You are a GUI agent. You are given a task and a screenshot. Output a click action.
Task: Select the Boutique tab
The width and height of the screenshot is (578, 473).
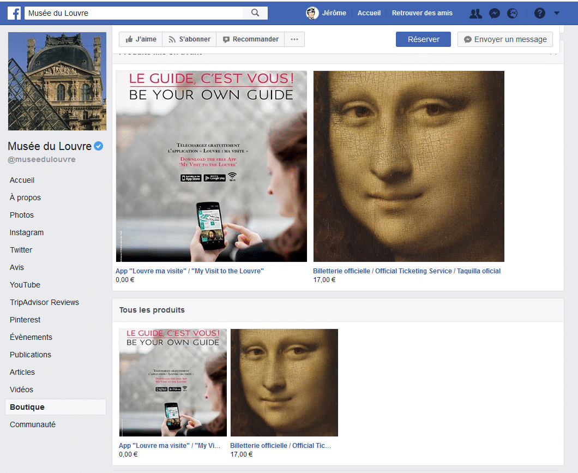click(56, 407)
